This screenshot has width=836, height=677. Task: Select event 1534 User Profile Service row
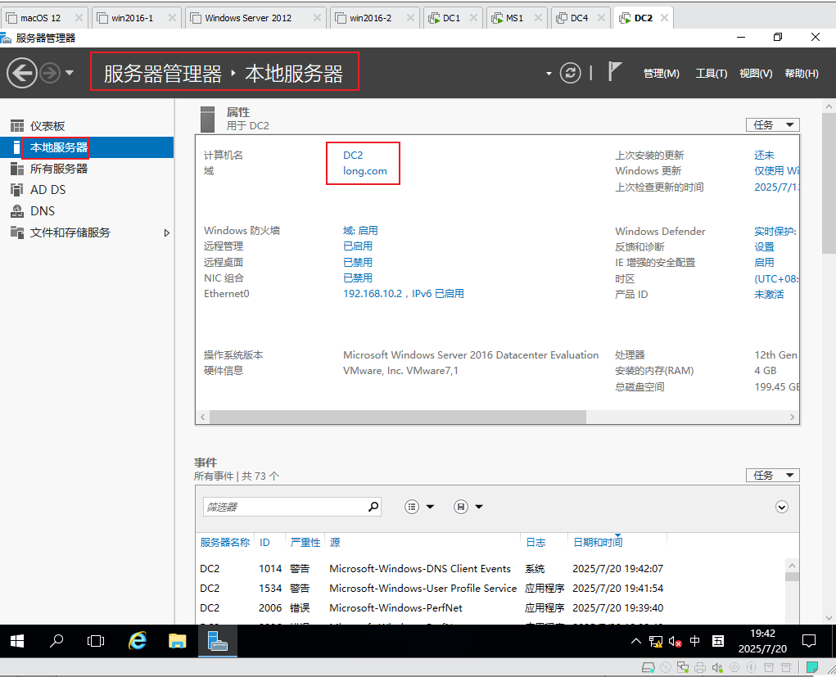point(490,589)
